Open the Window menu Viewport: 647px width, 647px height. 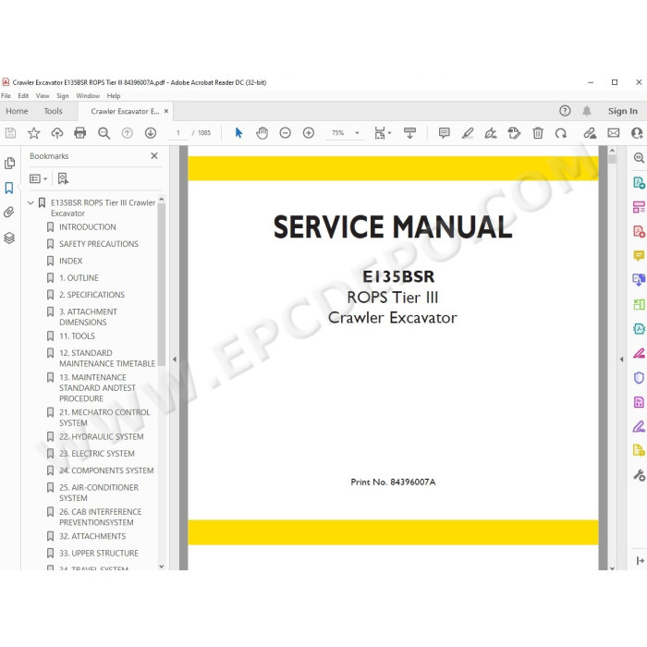88,96
